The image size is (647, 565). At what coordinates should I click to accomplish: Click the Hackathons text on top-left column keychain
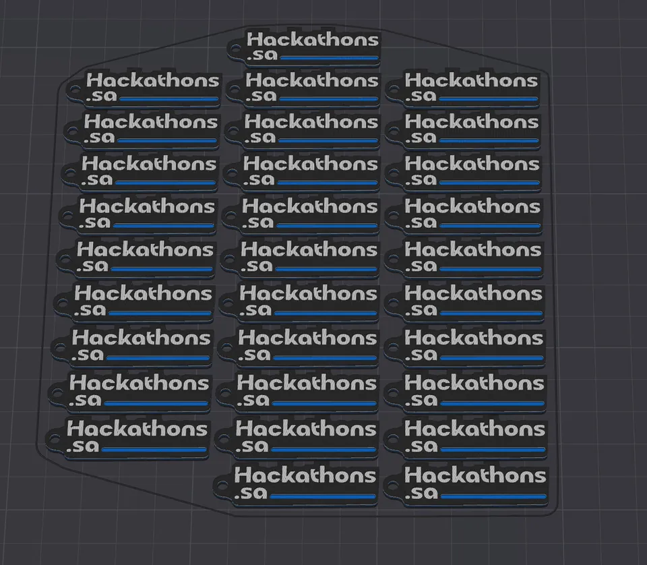pos(152,80)
